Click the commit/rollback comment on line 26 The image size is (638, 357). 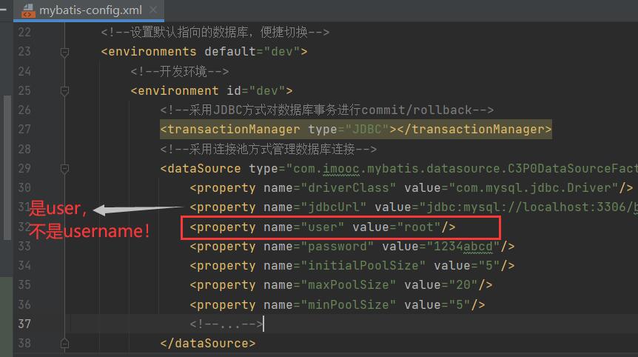point(326,110)
